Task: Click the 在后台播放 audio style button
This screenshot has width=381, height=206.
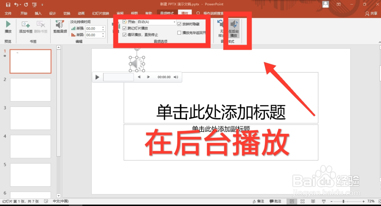Action: (234, 29)
